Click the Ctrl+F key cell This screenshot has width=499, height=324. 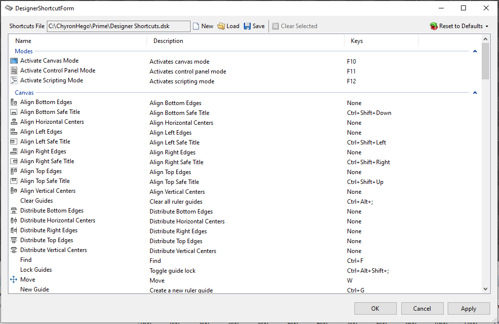coord(355,261)
